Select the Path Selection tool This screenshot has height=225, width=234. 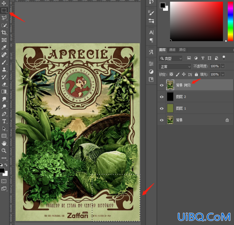click(4, 128)
